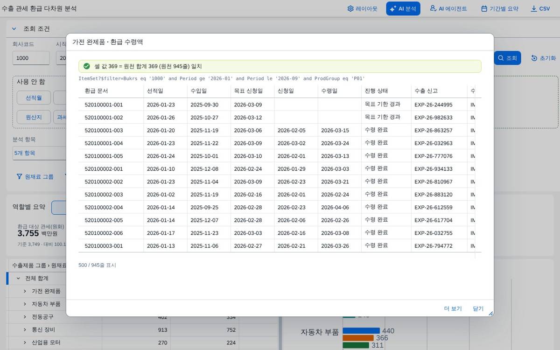
Task: Open the 레이아웃 layout settings
Action: [362, 8]
